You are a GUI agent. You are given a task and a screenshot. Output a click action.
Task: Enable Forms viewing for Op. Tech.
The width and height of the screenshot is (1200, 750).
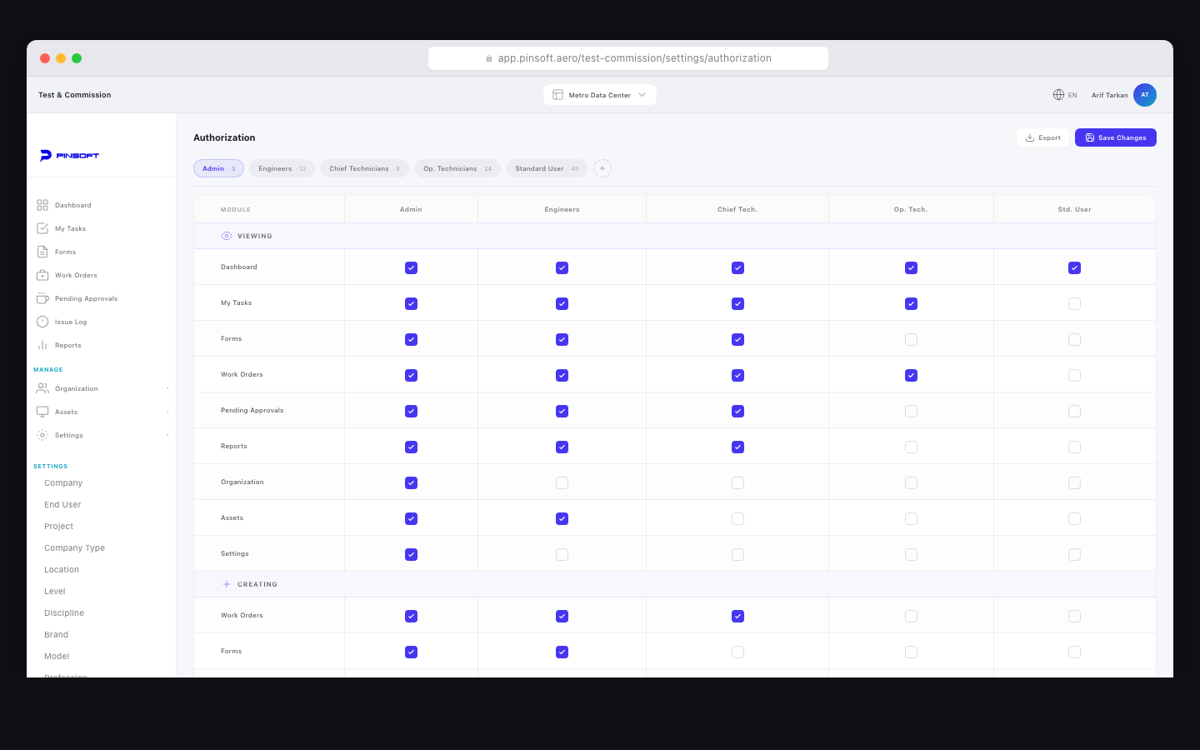[911, 339]
